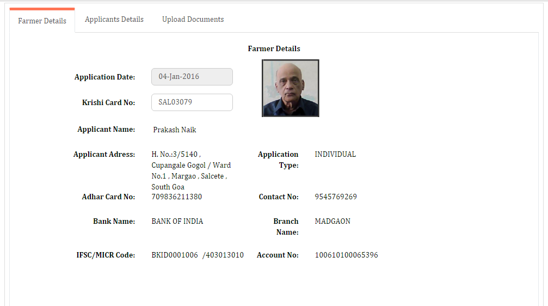The width and height of the screenshot is (548, 306).
Task: Switch to the Farmer Details tab
Action: tap(42, 21)
